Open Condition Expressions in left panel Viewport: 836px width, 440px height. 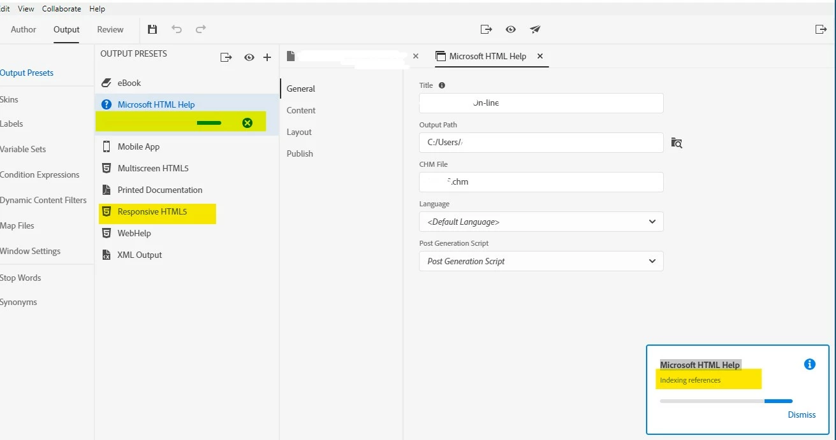point(40,174)
